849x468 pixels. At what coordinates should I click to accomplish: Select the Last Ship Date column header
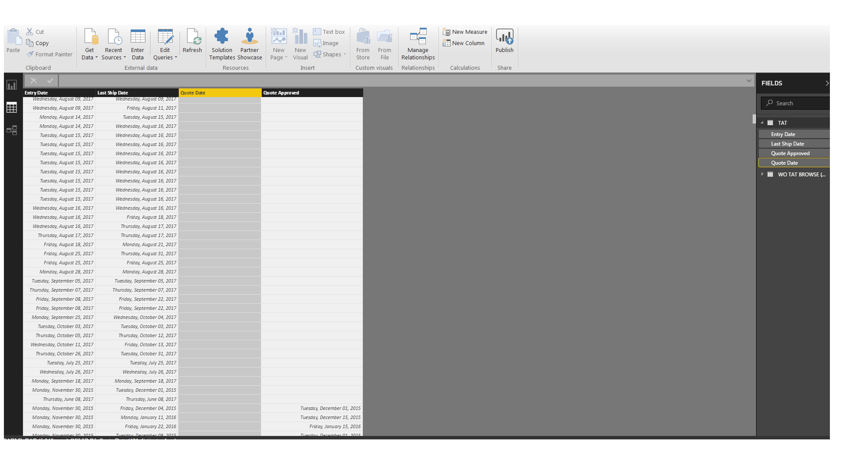[137, 93]
